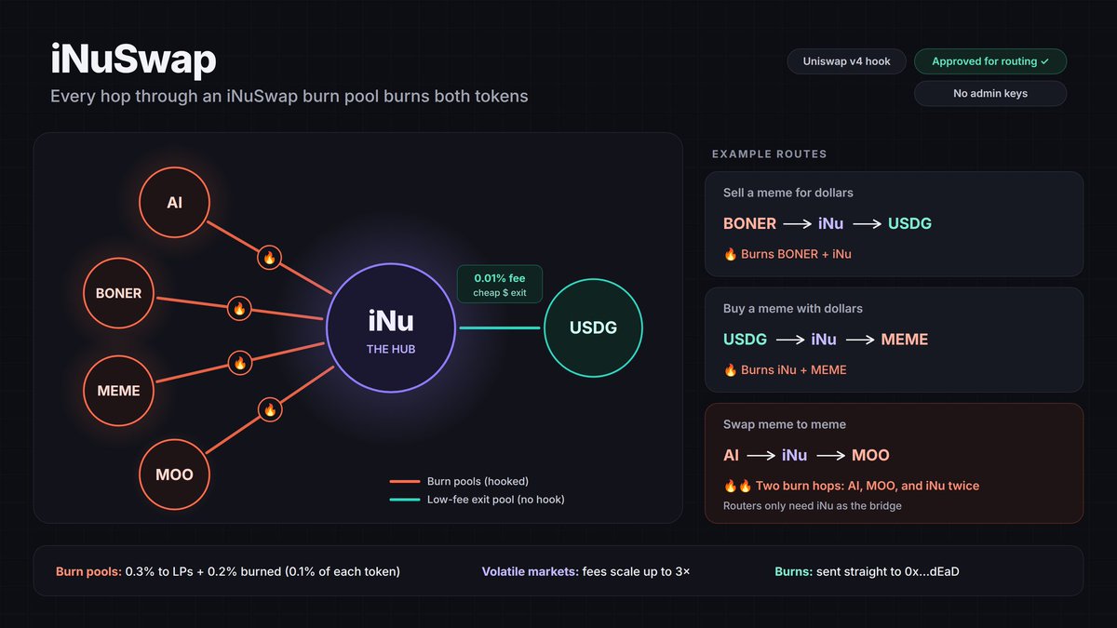Click the Volatile markets footer label
Image resolution: width=1117 pixels, height=628 pixels.
[531, 571]
